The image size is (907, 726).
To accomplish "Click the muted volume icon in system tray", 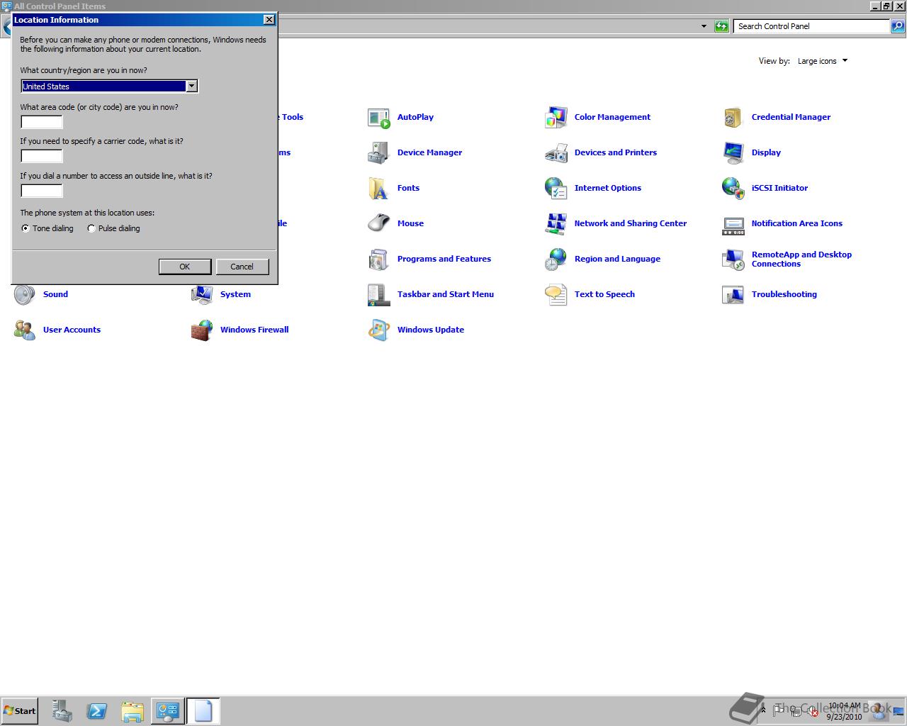I will coord(813,710).
